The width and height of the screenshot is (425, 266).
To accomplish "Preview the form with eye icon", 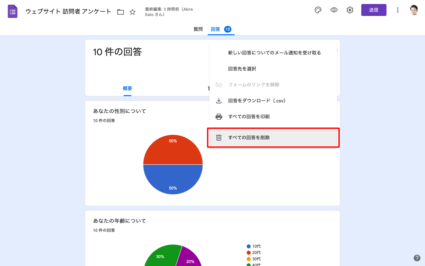I will click(334, 10).
